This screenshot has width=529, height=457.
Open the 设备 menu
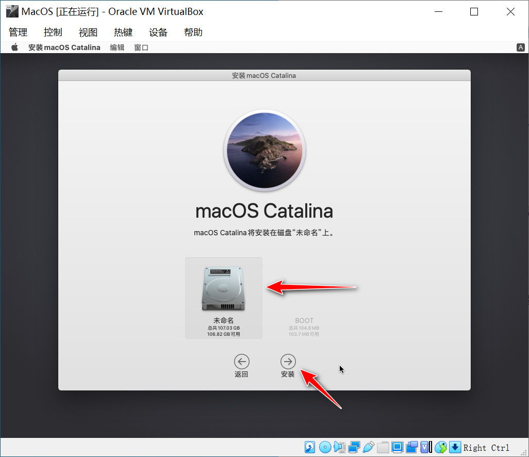click(158, 32)
